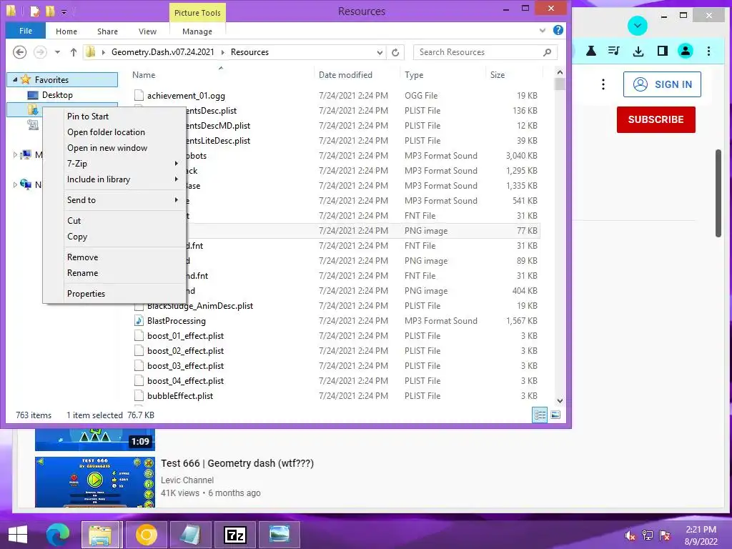Sort files by Date modified column
The image size is (732, 549).
click(345, 74)
